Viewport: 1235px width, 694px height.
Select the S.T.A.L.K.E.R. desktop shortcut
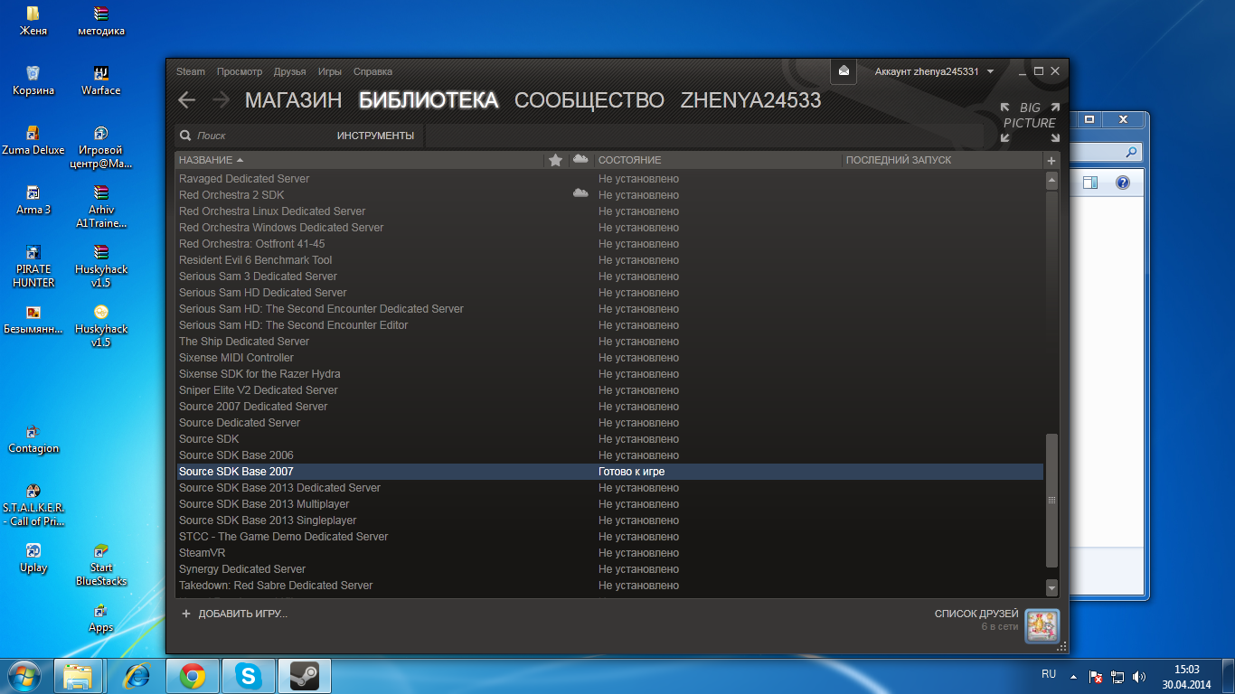coord(33,503)
